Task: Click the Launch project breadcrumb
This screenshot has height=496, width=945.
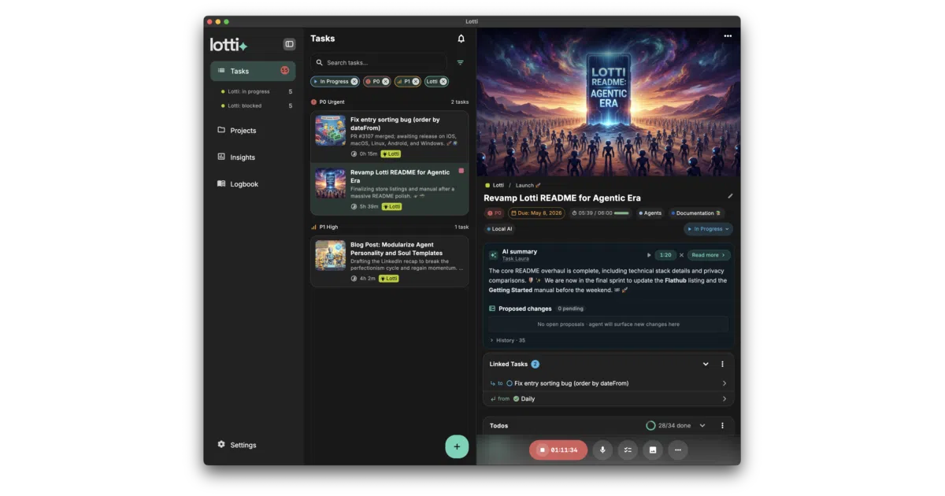Action: (x=528, y=185)
